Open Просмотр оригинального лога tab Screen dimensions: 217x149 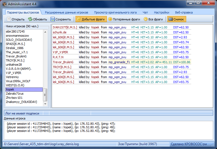[115, 12]
